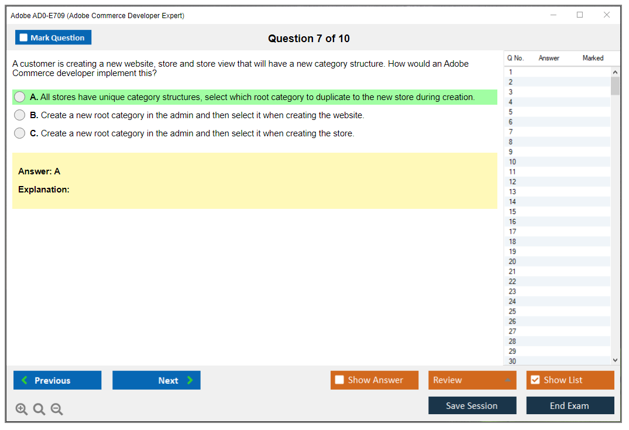Click the zoom out magnifier icon
The width and height of the screenshot is (629, 430).
click(57, 410)
